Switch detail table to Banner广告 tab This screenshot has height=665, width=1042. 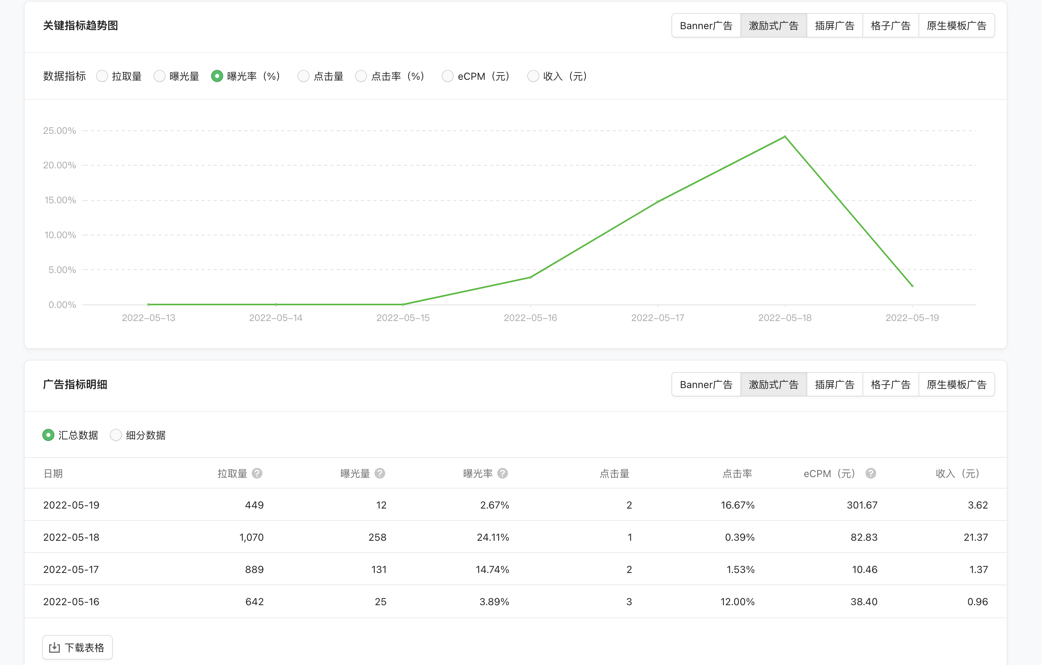click(x=706, y=384)
